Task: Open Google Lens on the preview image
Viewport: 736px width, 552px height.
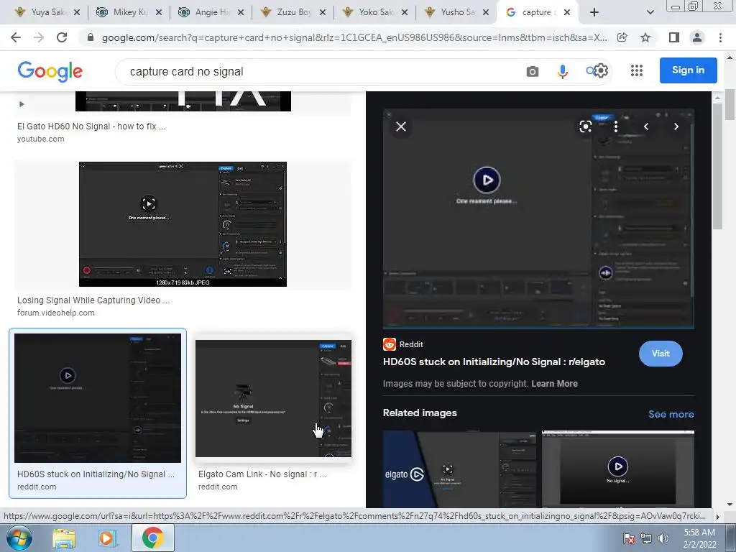Action: coord(585,126)
